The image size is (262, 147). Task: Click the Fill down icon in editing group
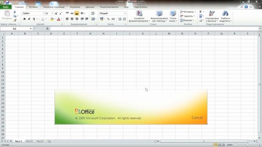(x=201, y=16)
